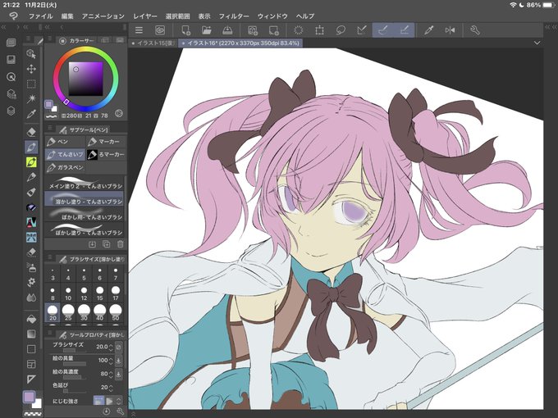The width and height of the screenshot is (558, 418).
Task: Click the Deselect dotted-circle icon
Action: click(x=298, y=30)
